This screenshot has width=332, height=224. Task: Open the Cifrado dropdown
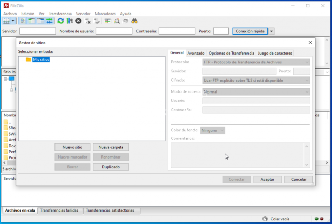pos(256,80)
